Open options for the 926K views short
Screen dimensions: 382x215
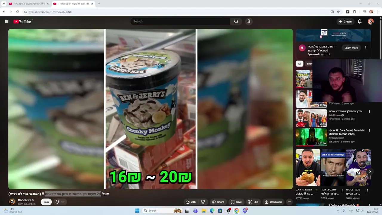click(x=317, y=191)
